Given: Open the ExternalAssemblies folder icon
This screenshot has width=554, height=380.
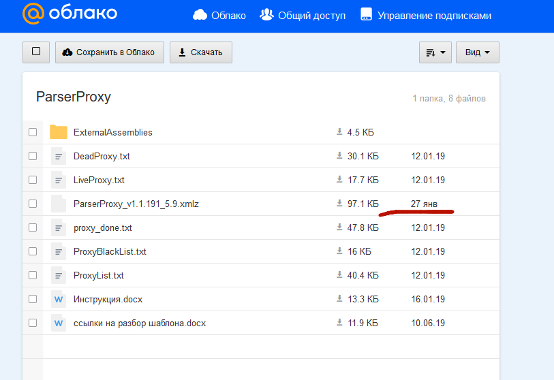Looking at the screenshot, I should click(x=59, y=132).
